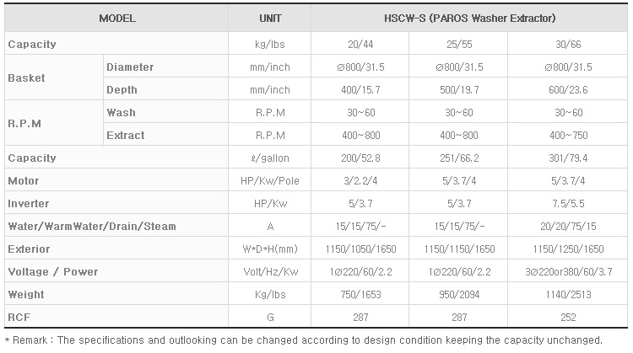Click the Extract sub-row label

point(126,136)
